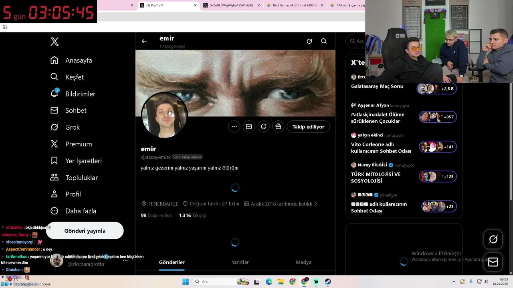Open apps grid icon below timer
Screen dimensions: 513x288
5,27
